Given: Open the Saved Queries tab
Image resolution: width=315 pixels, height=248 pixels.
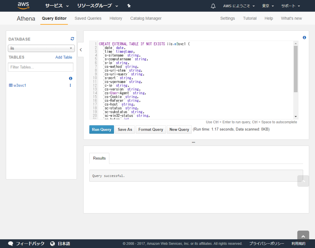Looking at the screenshot, I should tap(88, 18).
